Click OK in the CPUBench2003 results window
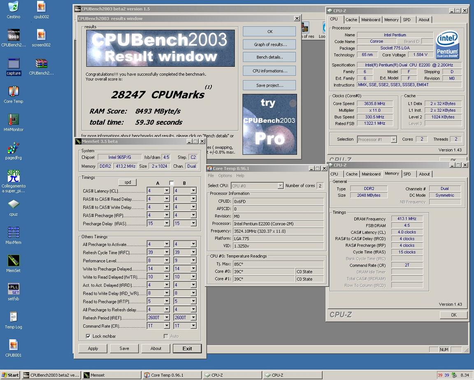 (x=270, y=31)
